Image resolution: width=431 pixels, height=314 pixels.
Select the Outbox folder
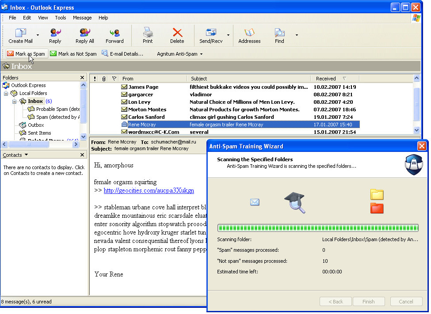[36, 125]
